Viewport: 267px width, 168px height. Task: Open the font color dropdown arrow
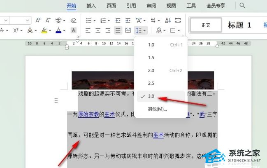click(64, 30)
